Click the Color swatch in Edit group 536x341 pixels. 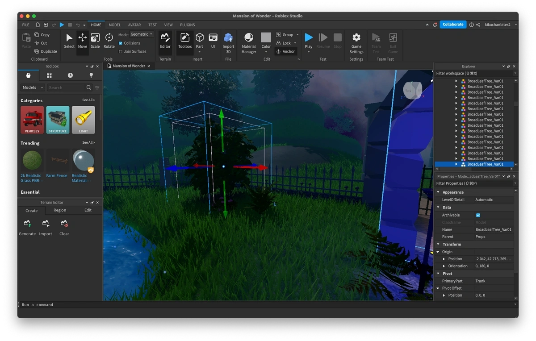266,38
